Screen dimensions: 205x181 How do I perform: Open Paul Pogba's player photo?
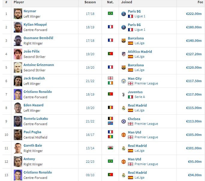point(18,135)
